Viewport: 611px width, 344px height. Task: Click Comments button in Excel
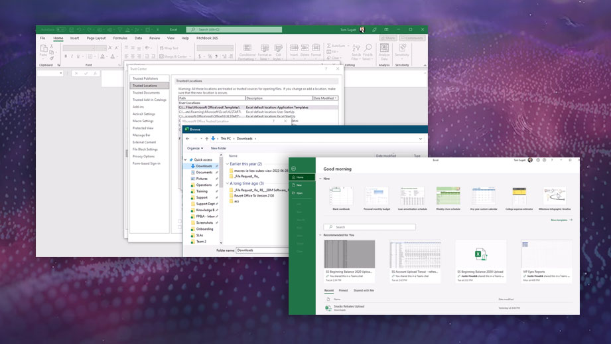coord(412,39)
